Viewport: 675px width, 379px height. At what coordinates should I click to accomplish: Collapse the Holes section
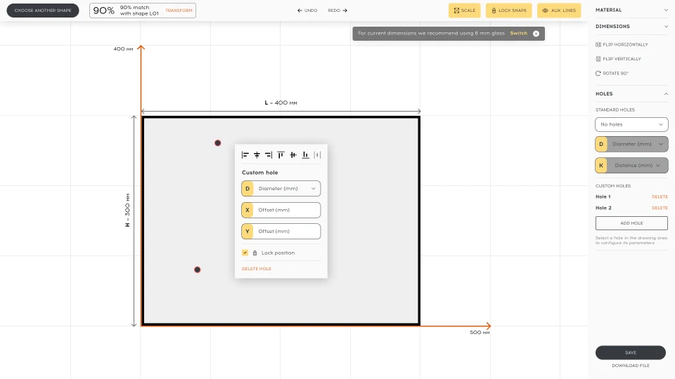point(631,93)
